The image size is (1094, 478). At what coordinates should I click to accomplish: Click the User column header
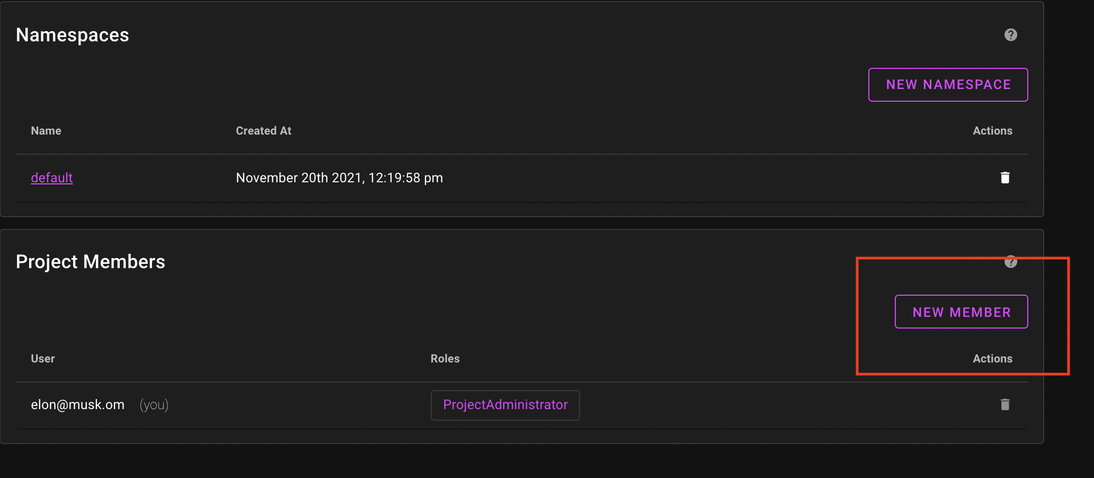43,359
